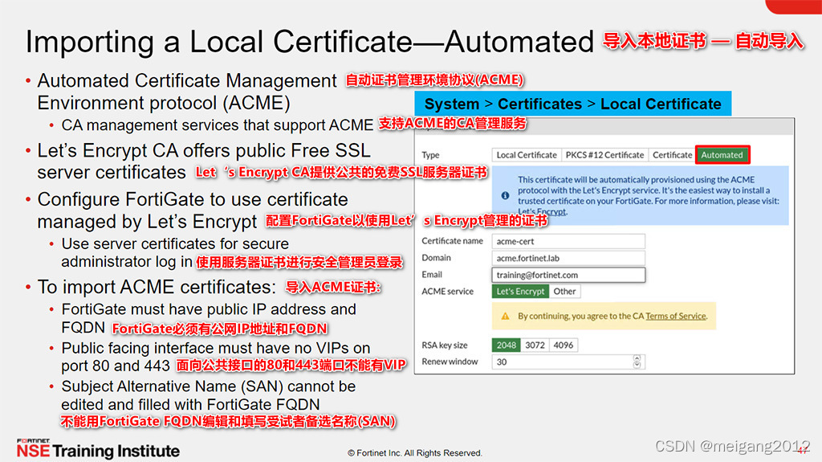This screenshot has height=462, width=822.
Task: Decrease Renew window with down arrow
Action: [637, 366]
